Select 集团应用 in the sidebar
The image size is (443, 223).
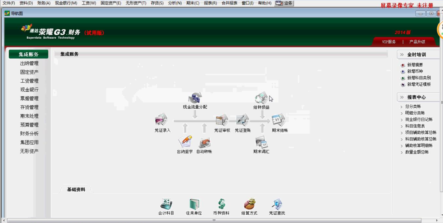(x=29, y=142)
